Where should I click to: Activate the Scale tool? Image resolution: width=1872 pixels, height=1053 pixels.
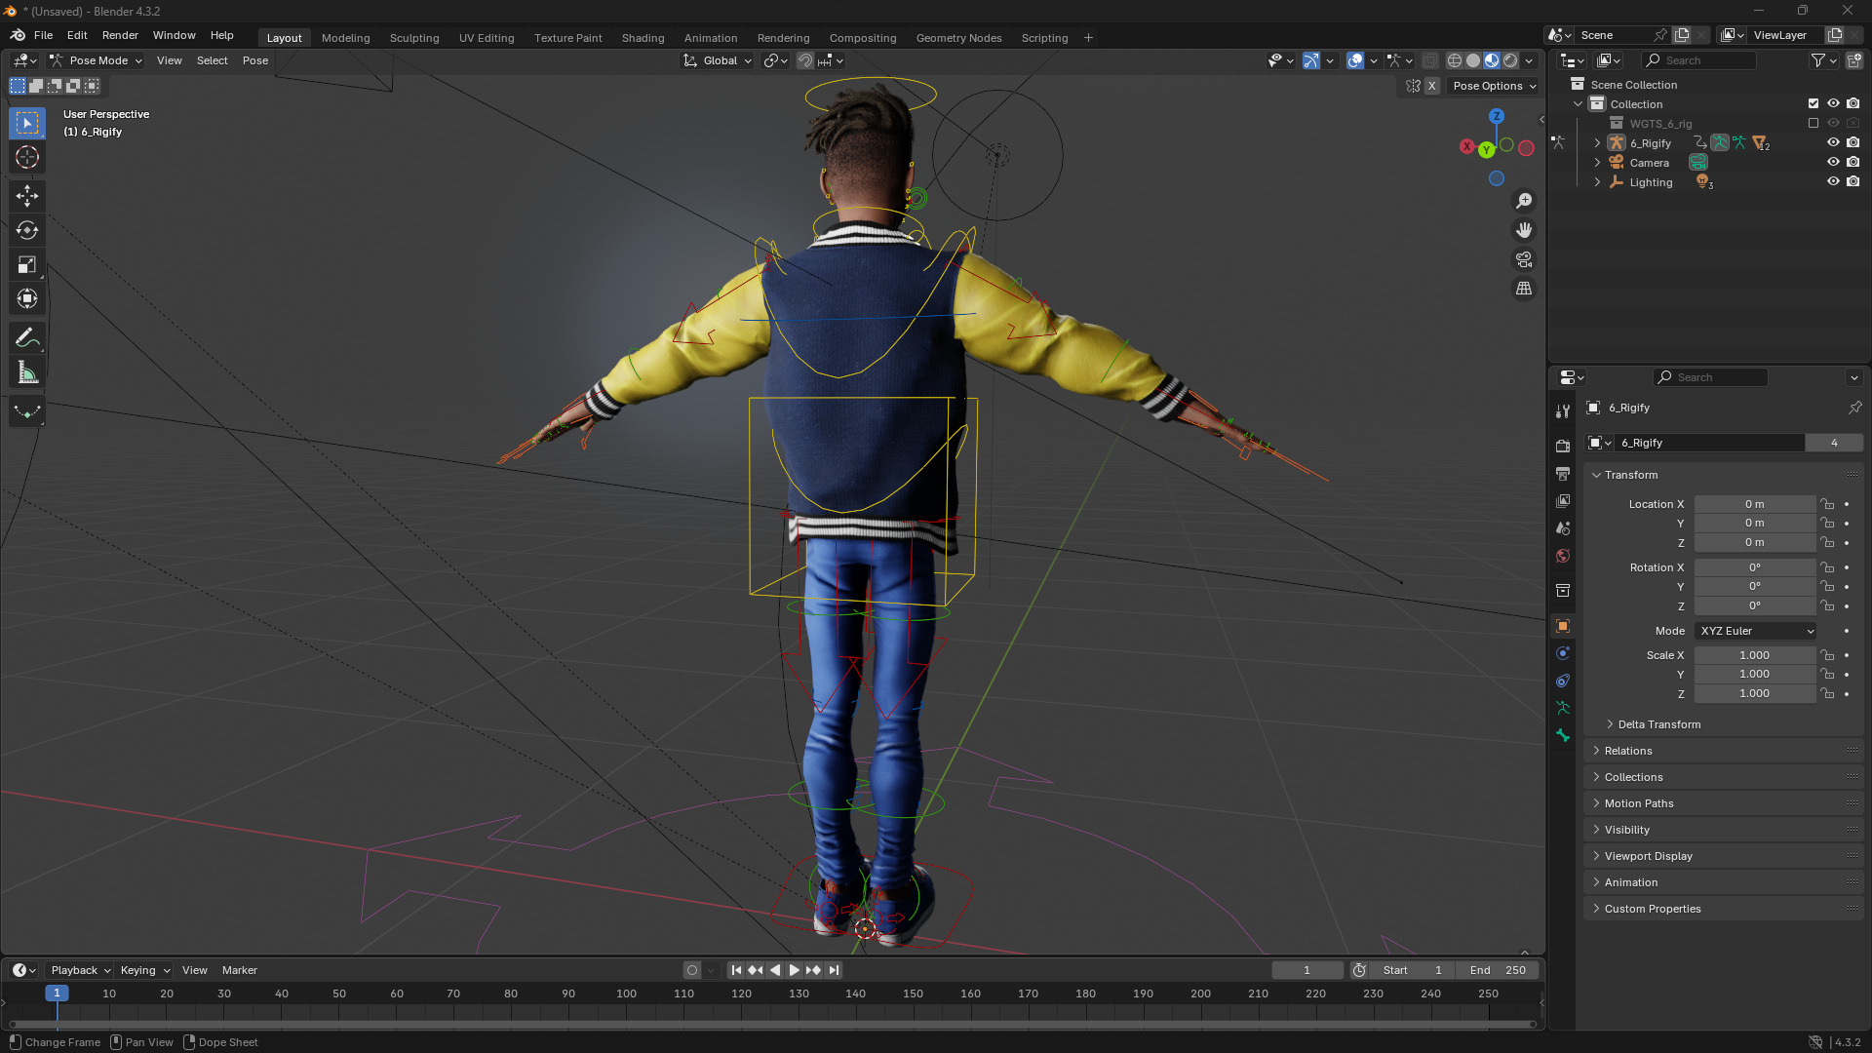27,264
